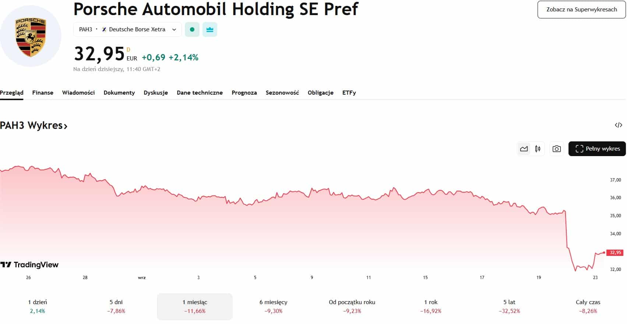The width and height of the screenshot is (627, 324).
Task: Open the embed code icon
Action: [619, 125]
